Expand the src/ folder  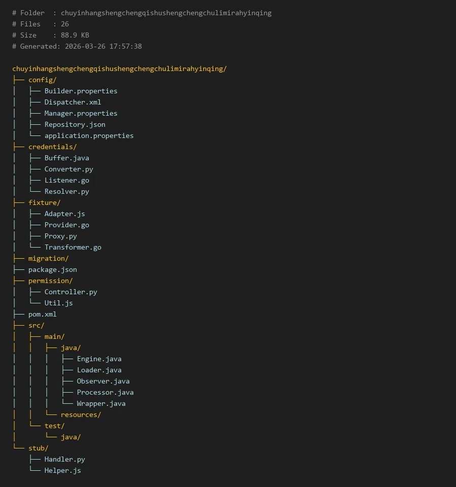coord(36,325)
